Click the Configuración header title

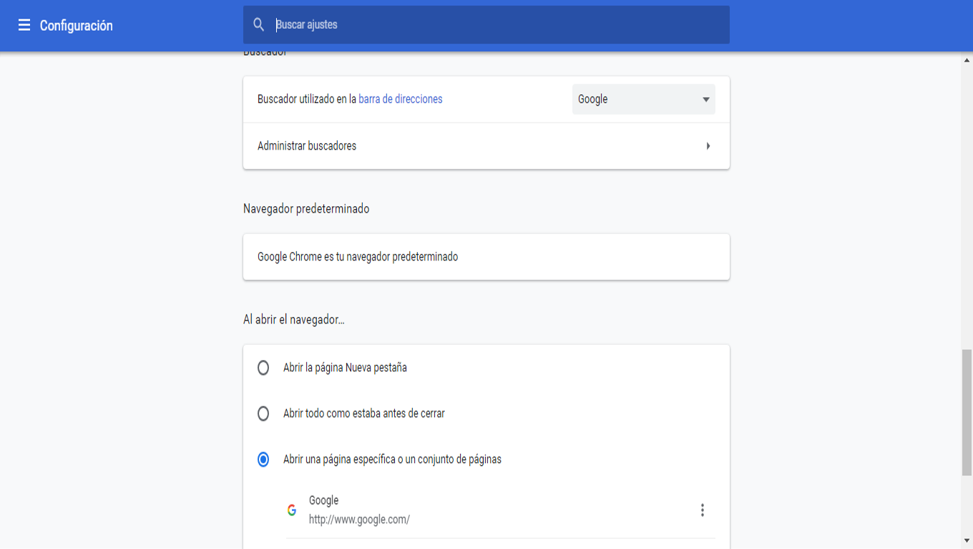coord(77,26)
